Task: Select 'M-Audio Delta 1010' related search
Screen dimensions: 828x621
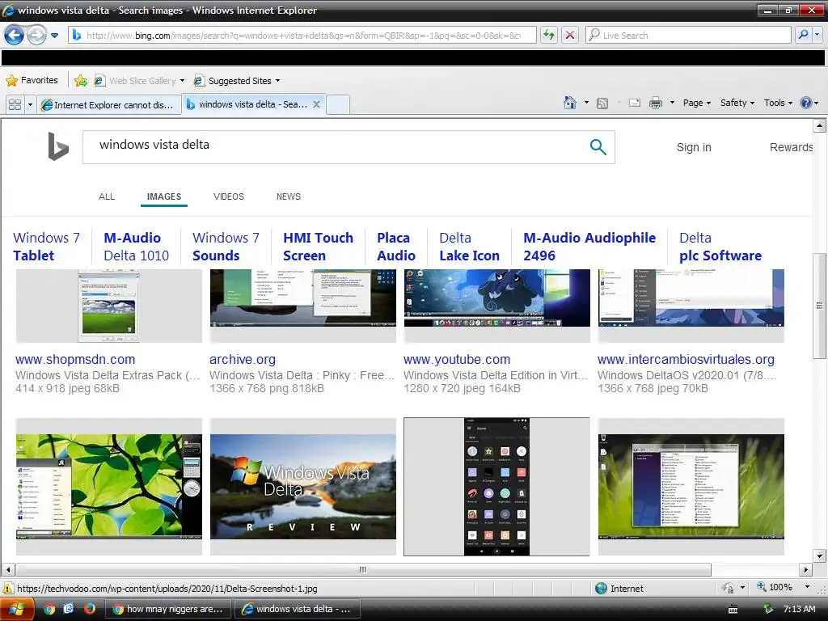Action: point(136,247)
